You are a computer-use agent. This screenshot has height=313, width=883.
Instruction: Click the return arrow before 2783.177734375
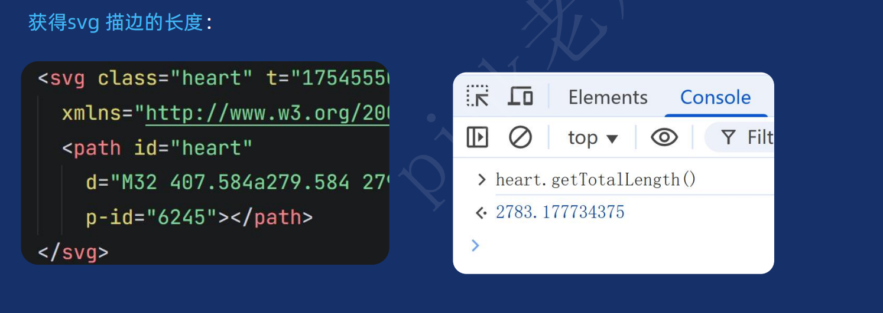point(482,213)
